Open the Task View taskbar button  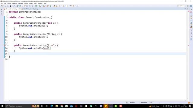(47, 106)
